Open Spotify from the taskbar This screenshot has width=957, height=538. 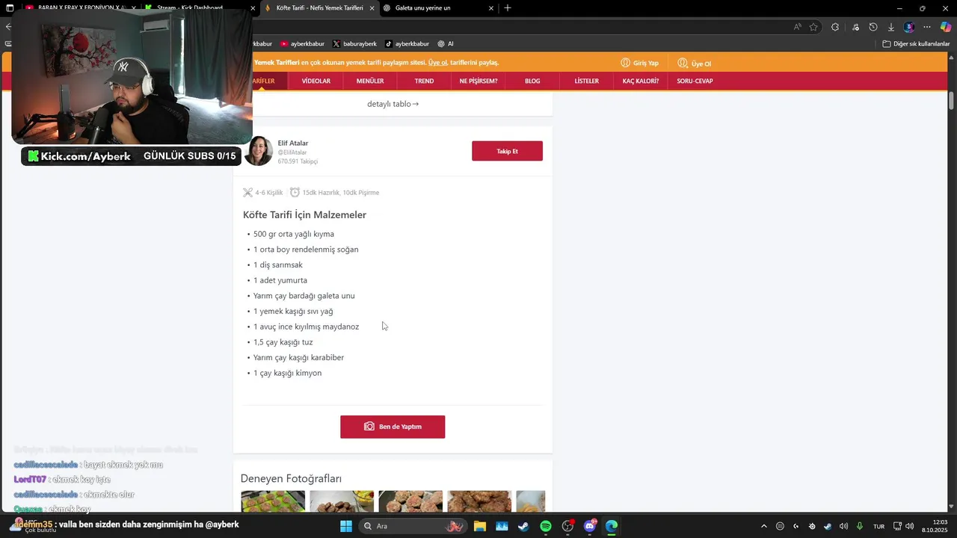point(546,526)
